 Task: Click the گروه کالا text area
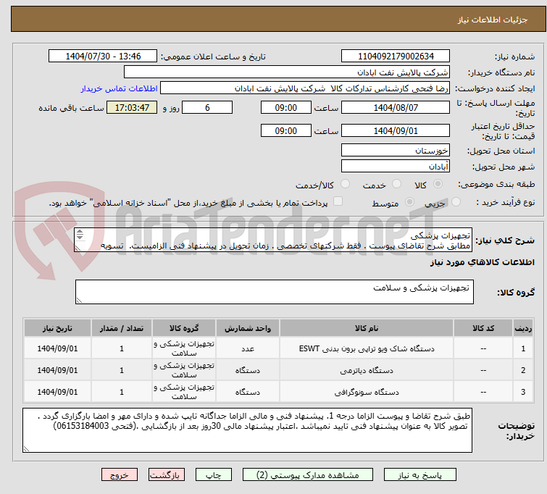(x=275, y=292)
